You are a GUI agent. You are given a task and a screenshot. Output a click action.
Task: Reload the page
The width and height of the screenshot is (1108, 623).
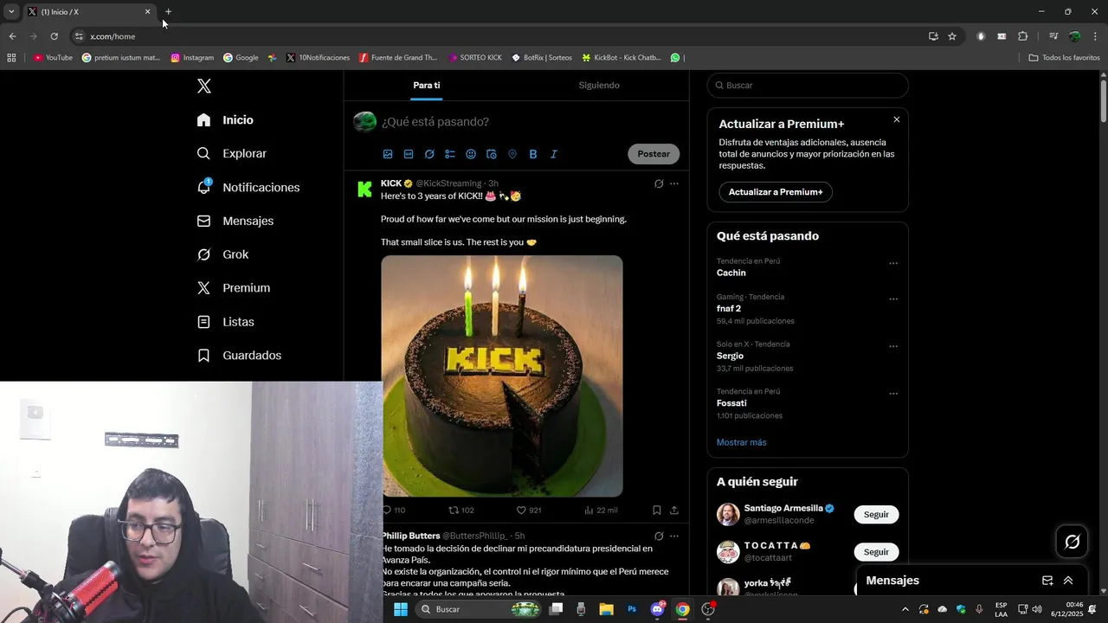[54, 36]
